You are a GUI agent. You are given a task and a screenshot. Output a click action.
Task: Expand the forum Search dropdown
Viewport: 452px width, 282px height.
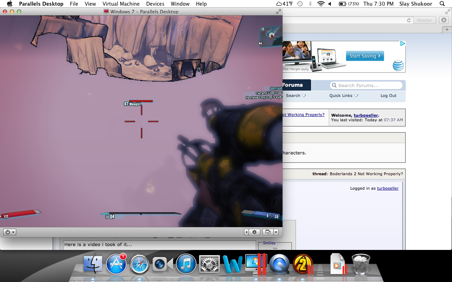pyautogui.click(x=296, y=96)
